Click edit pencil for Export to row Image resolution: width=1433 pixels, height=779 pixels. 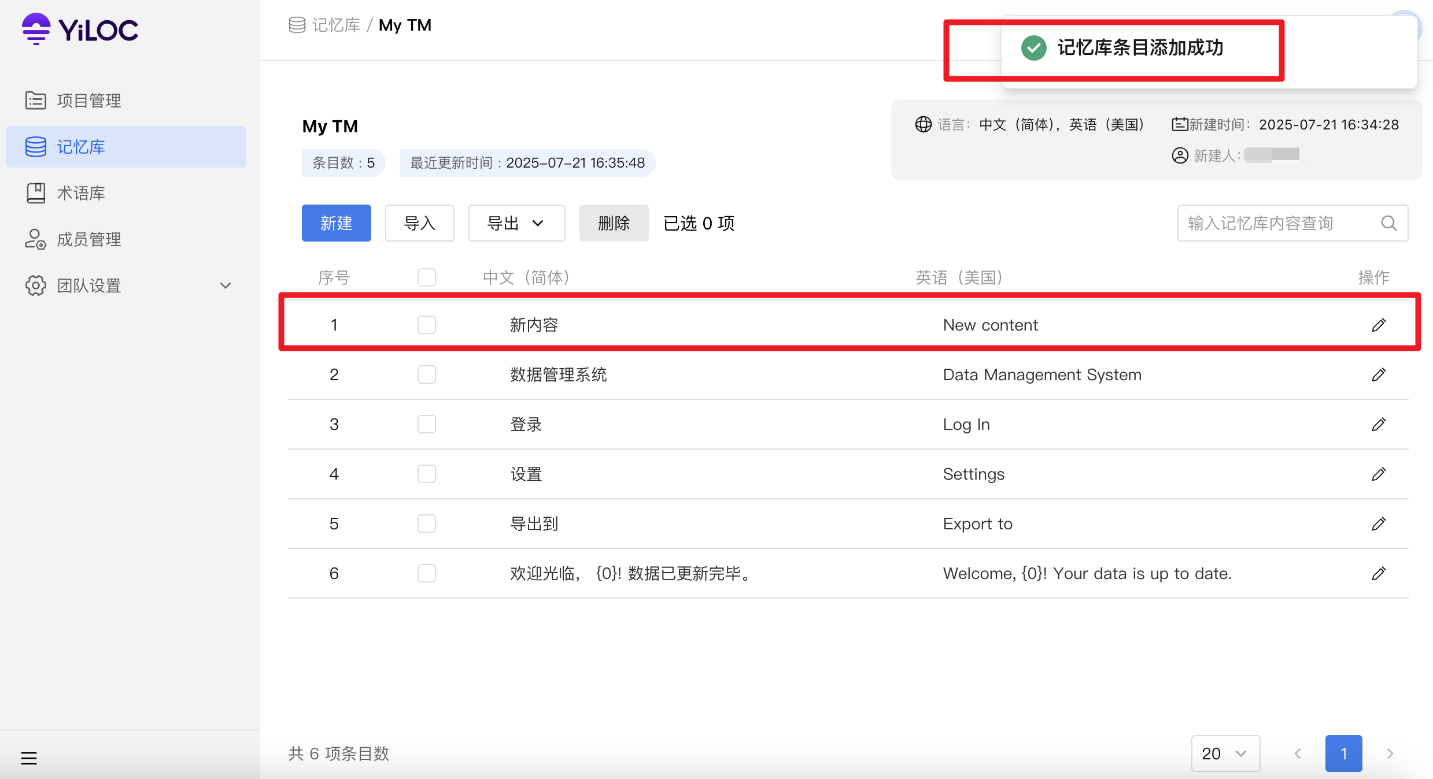[x=1379, y=524]
